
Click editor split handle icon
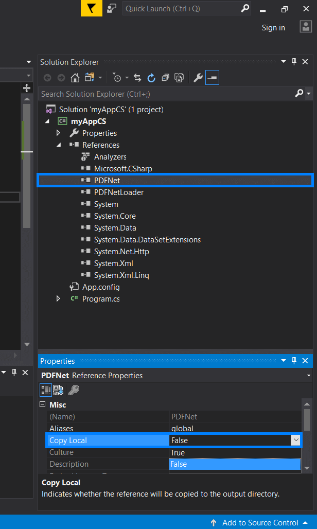[27, 88]
